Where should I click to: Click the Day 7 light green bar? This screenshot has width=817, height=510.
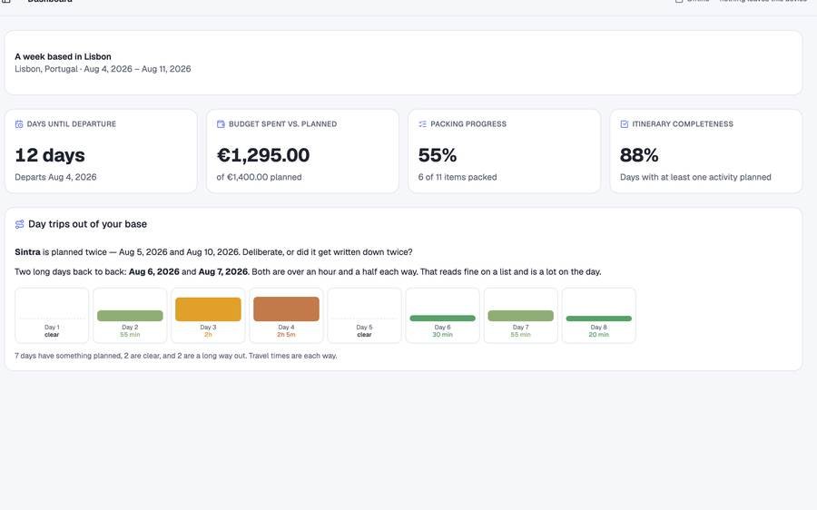tap(520, 316)
